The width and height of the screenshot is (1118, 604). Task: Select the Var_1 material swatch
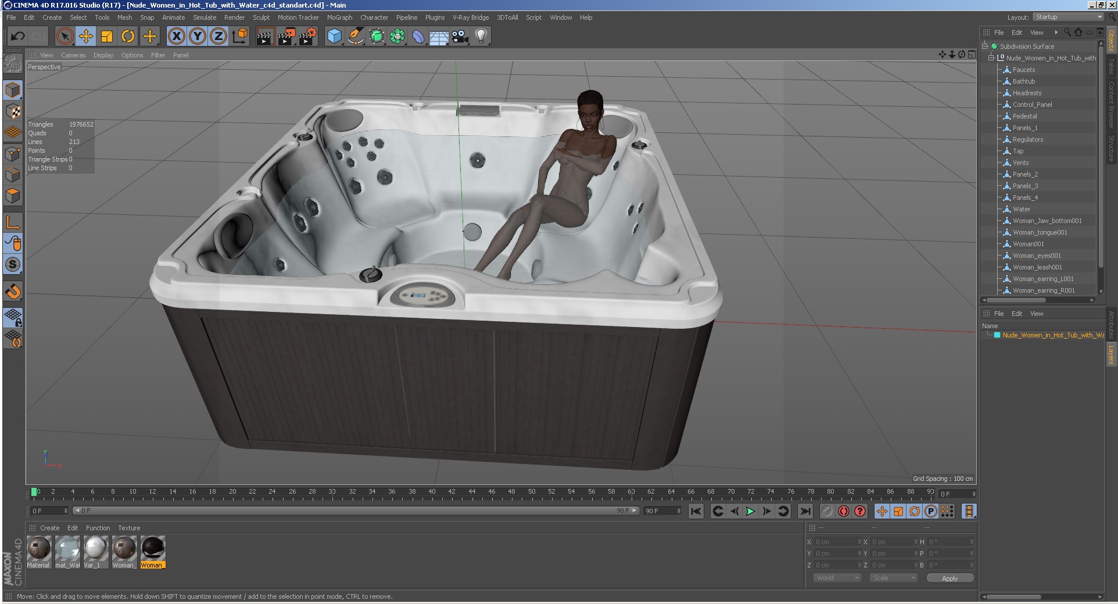click(96, 552)
